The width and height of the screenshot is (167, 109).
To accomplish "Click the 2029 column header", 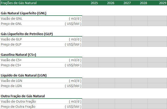I will [162, 3].
